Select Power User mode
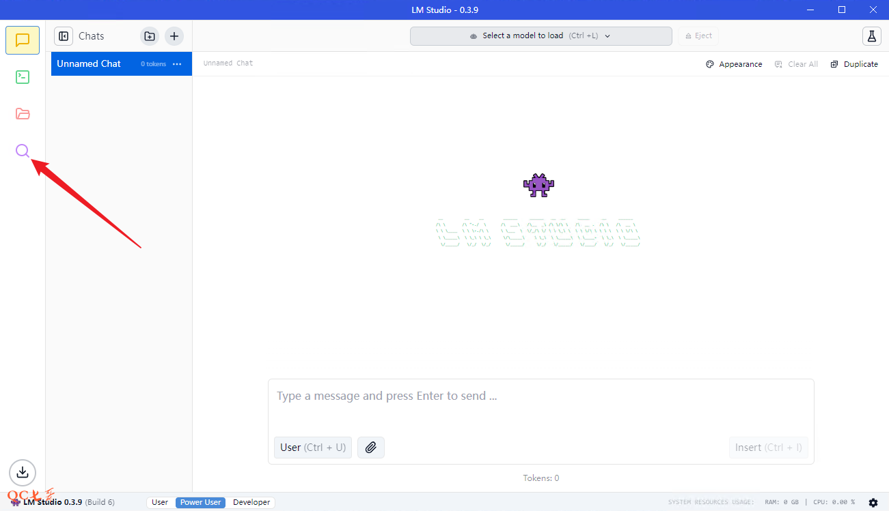The height and width of the screenshot is (511, 889). pos(200,503)
